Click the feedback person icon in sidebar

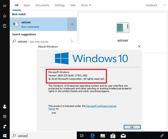(x=4, y=126)
